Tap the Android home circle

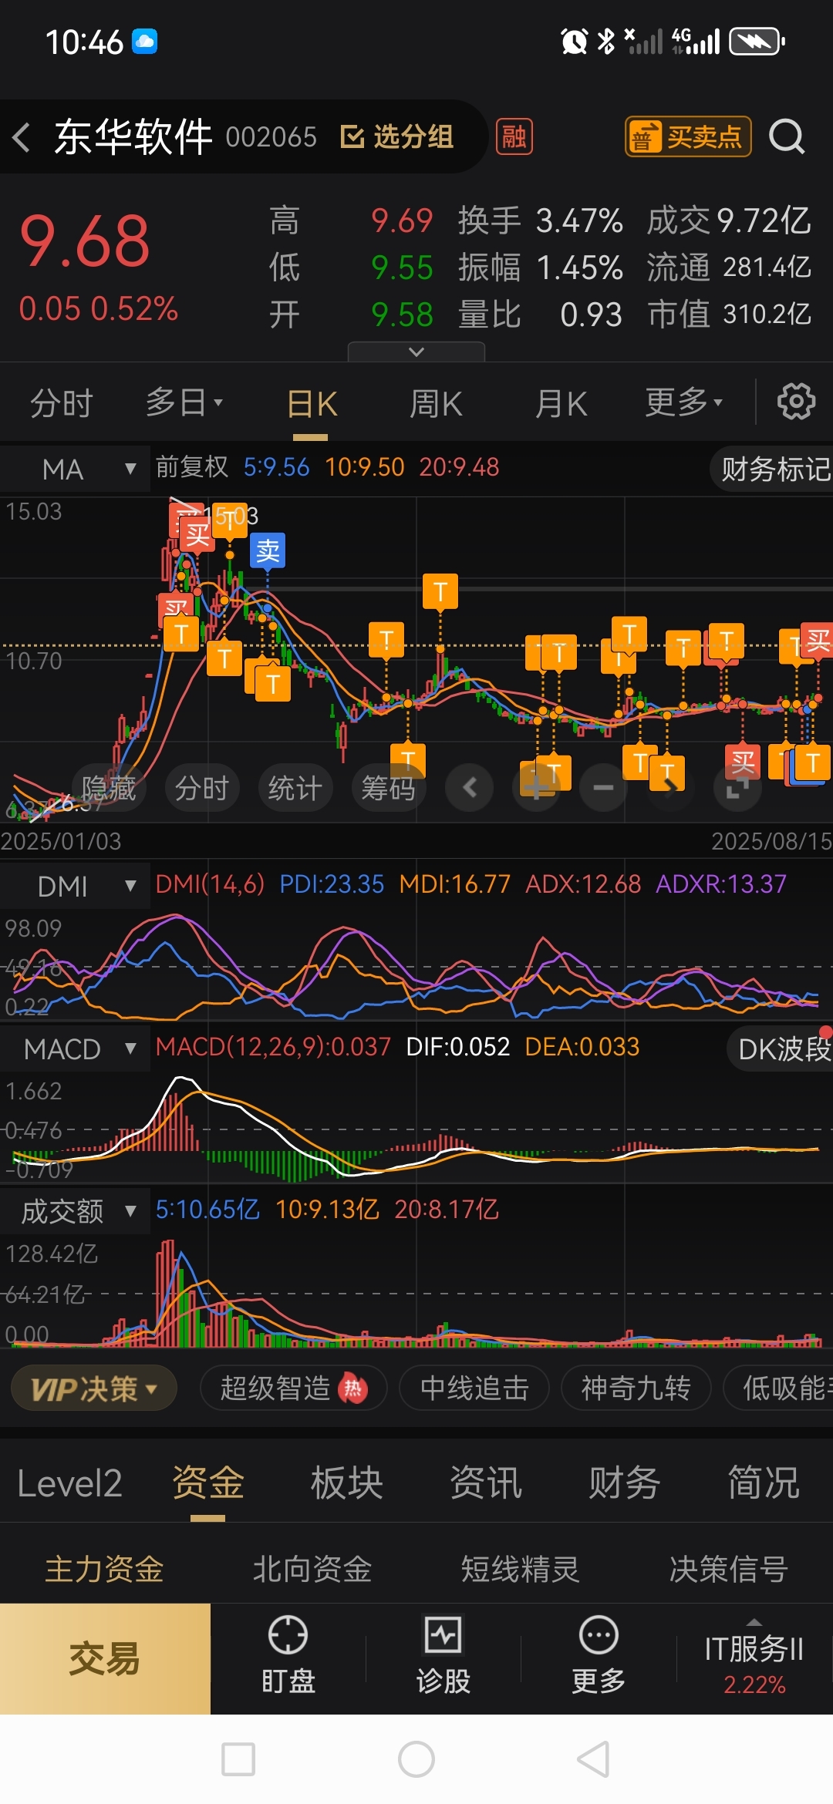[416, 1759]
